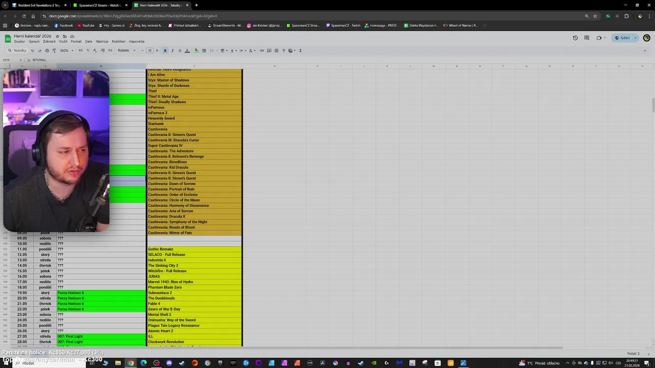Click the Print icon in the toolbar

click(47, 51)
